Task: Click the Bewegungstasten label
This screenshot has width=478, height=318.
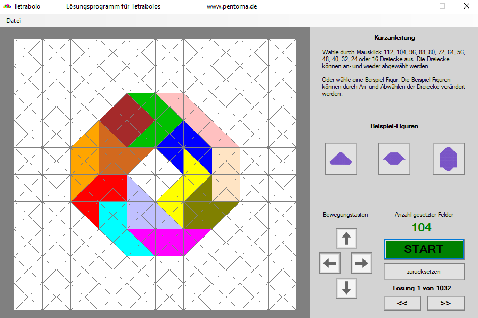Action: point(345,215)
